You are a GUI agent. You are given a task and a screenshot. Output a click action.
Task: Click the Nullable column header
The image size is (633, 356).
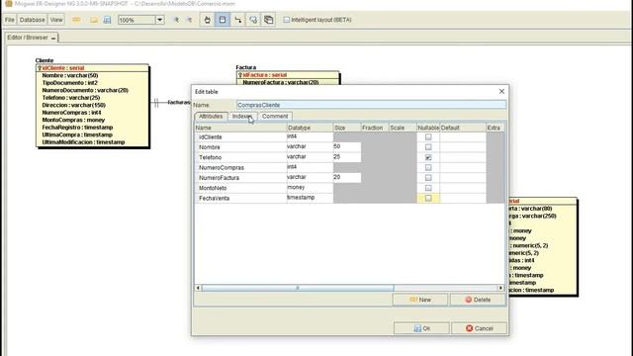point(428,128)
